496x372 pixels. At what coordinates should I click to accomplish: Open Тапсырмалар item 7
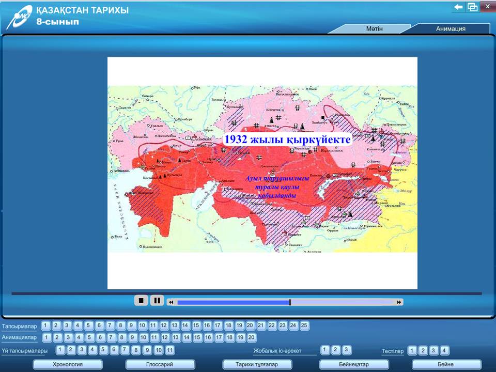point(110,326)
